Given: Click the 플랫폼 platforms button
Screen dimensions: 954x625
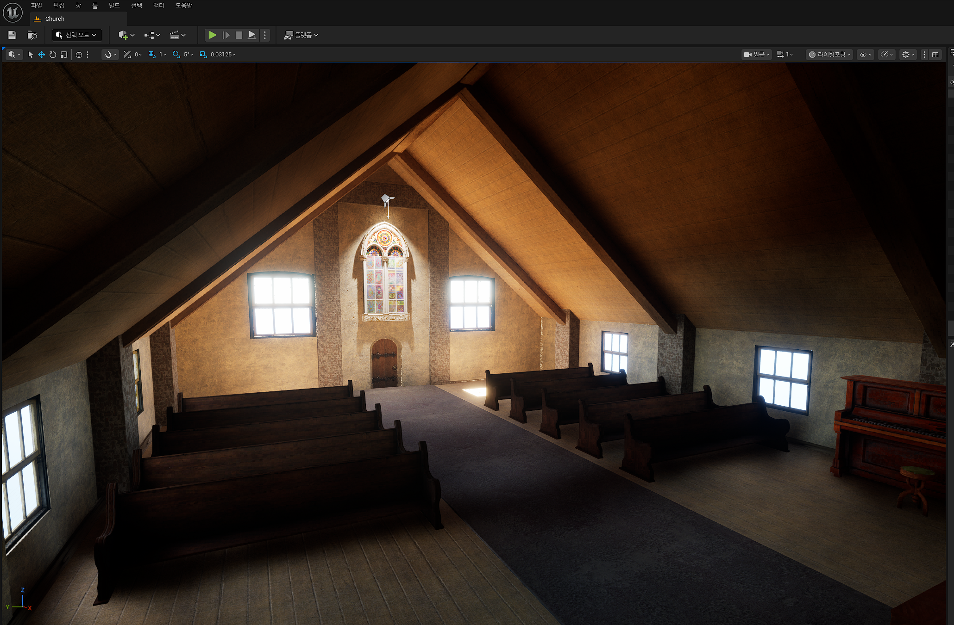Looking at the screenshot, I should coord(301,35).
